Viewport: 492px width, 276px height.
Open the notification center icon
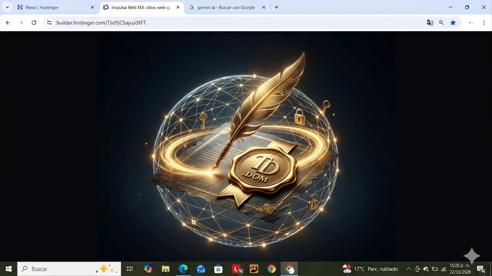(x=481, y=269)
